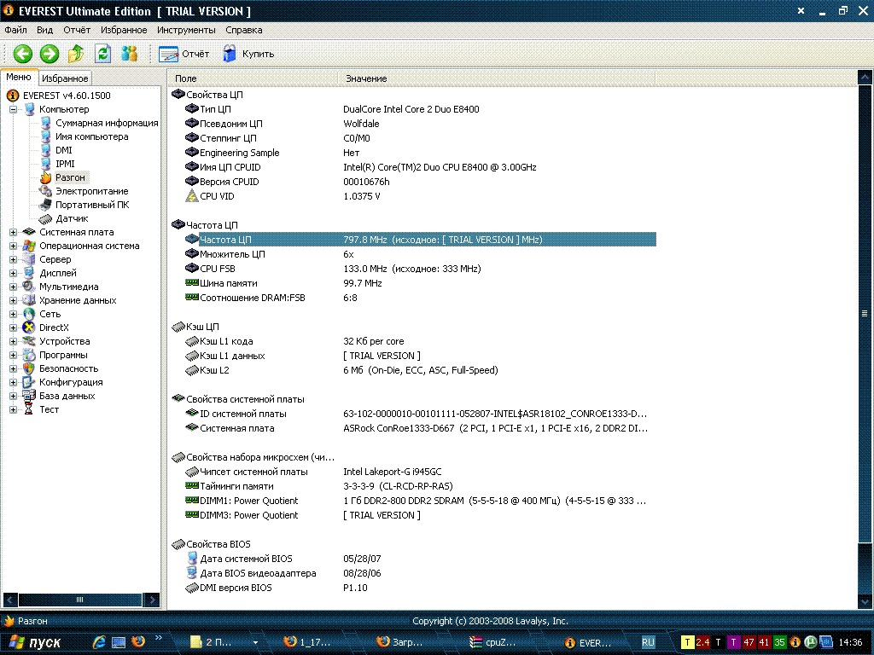This screenshot has height=655, width=874.
Task: Click the Up level toolbar icon
Action: click(x=76, y=54)
